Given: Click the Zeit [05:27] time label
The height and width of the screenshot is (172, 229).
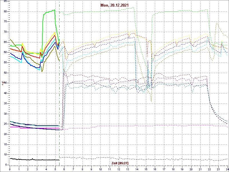Looking at the screenshot, I should (x=120, y=163).
